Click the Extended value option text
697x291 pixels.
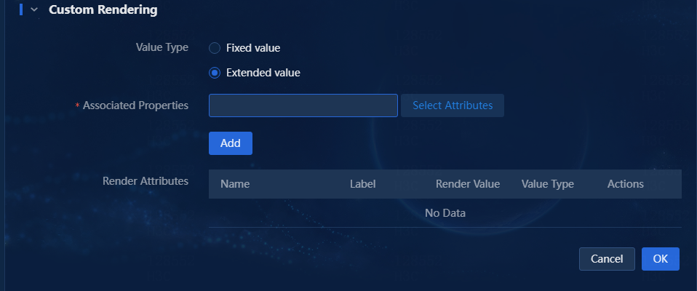[x=263, y=73]
